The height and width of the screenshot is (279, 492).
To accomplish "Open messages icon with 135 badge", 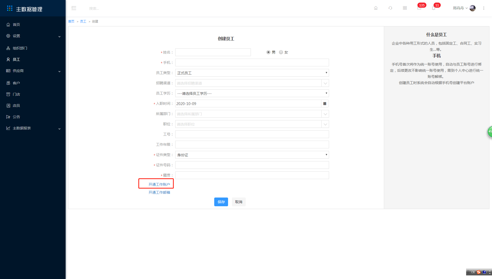I will point(419,8).
